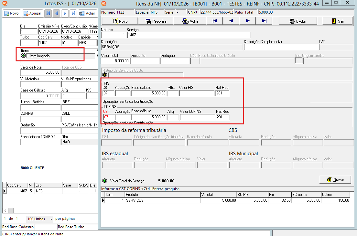Click green icon beside Valor Total do Serviço
357x236 pixels.
105,181
